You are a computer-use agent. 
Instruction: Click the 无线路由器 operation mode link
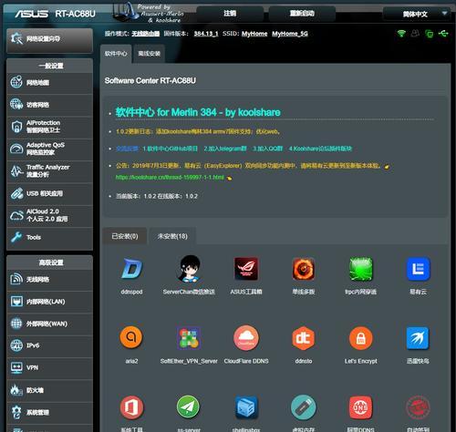(145, 34)
